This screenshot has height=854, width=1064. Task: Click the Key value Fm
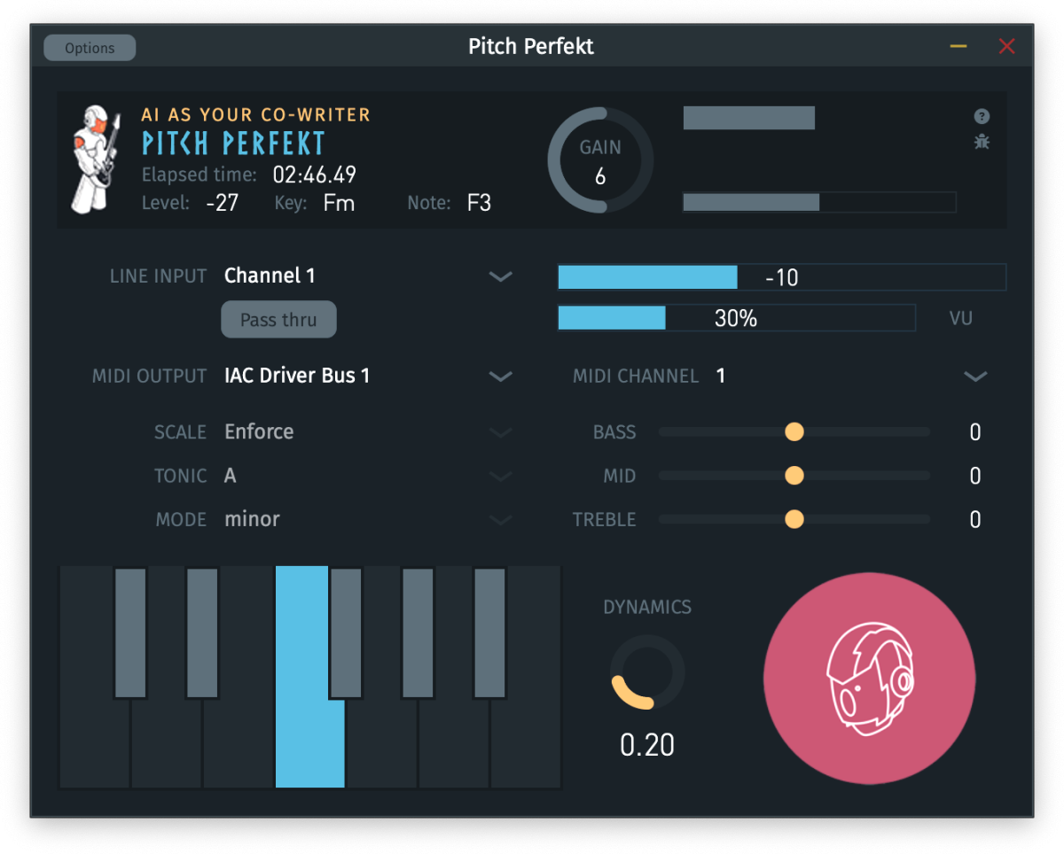(x=339, y=203)
